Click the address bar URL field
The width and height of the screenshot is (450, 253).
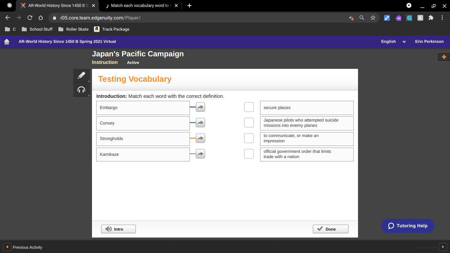point(198,18)
